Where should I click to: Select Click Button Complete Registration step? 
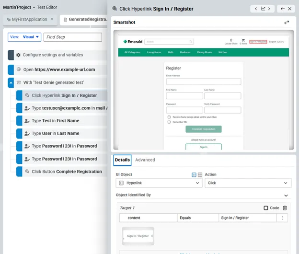tap(62, 172)
